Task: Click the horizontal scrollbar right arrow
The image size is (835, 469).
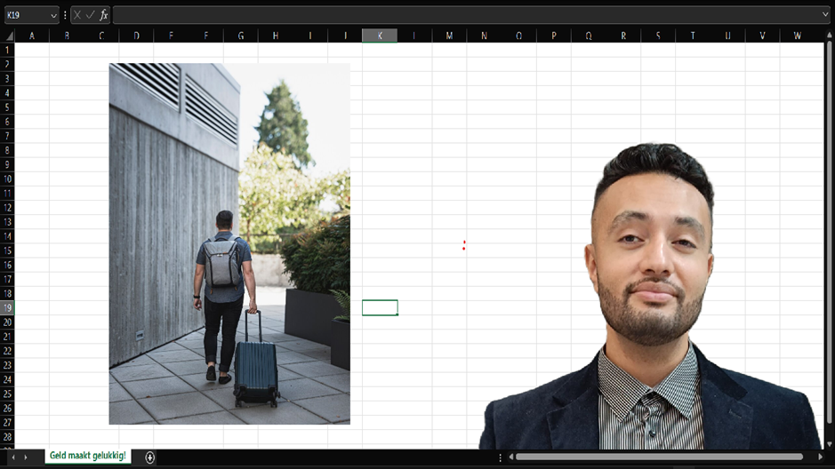Action: pyautogui.click(x=820, y=457)
